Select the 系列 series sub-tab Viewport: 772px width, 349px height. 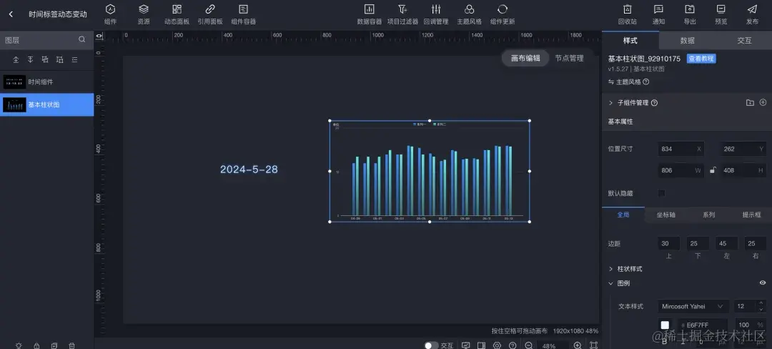point(709,215)
